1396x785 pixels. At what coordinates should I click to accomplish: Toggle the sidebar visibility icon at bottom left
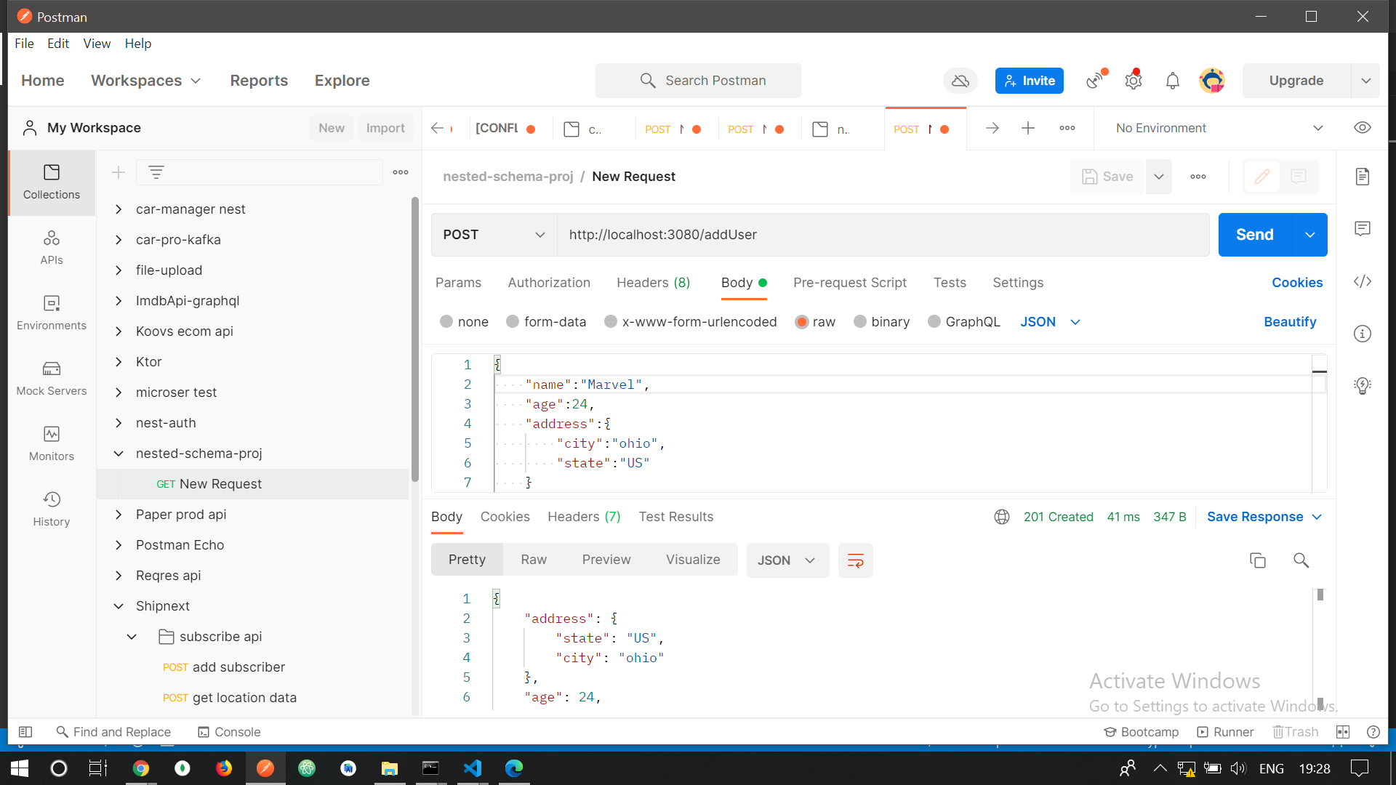click(25, 732)
